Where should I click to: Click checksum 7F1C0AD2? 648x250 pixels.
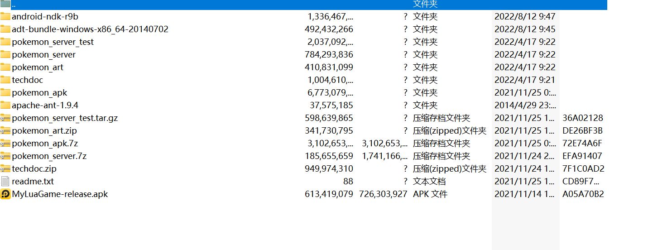click(583, 169)
